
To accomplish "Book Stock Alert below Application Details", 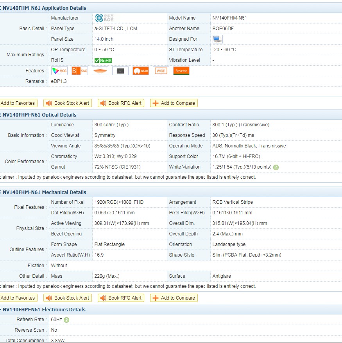I will (x=68, y=103).
